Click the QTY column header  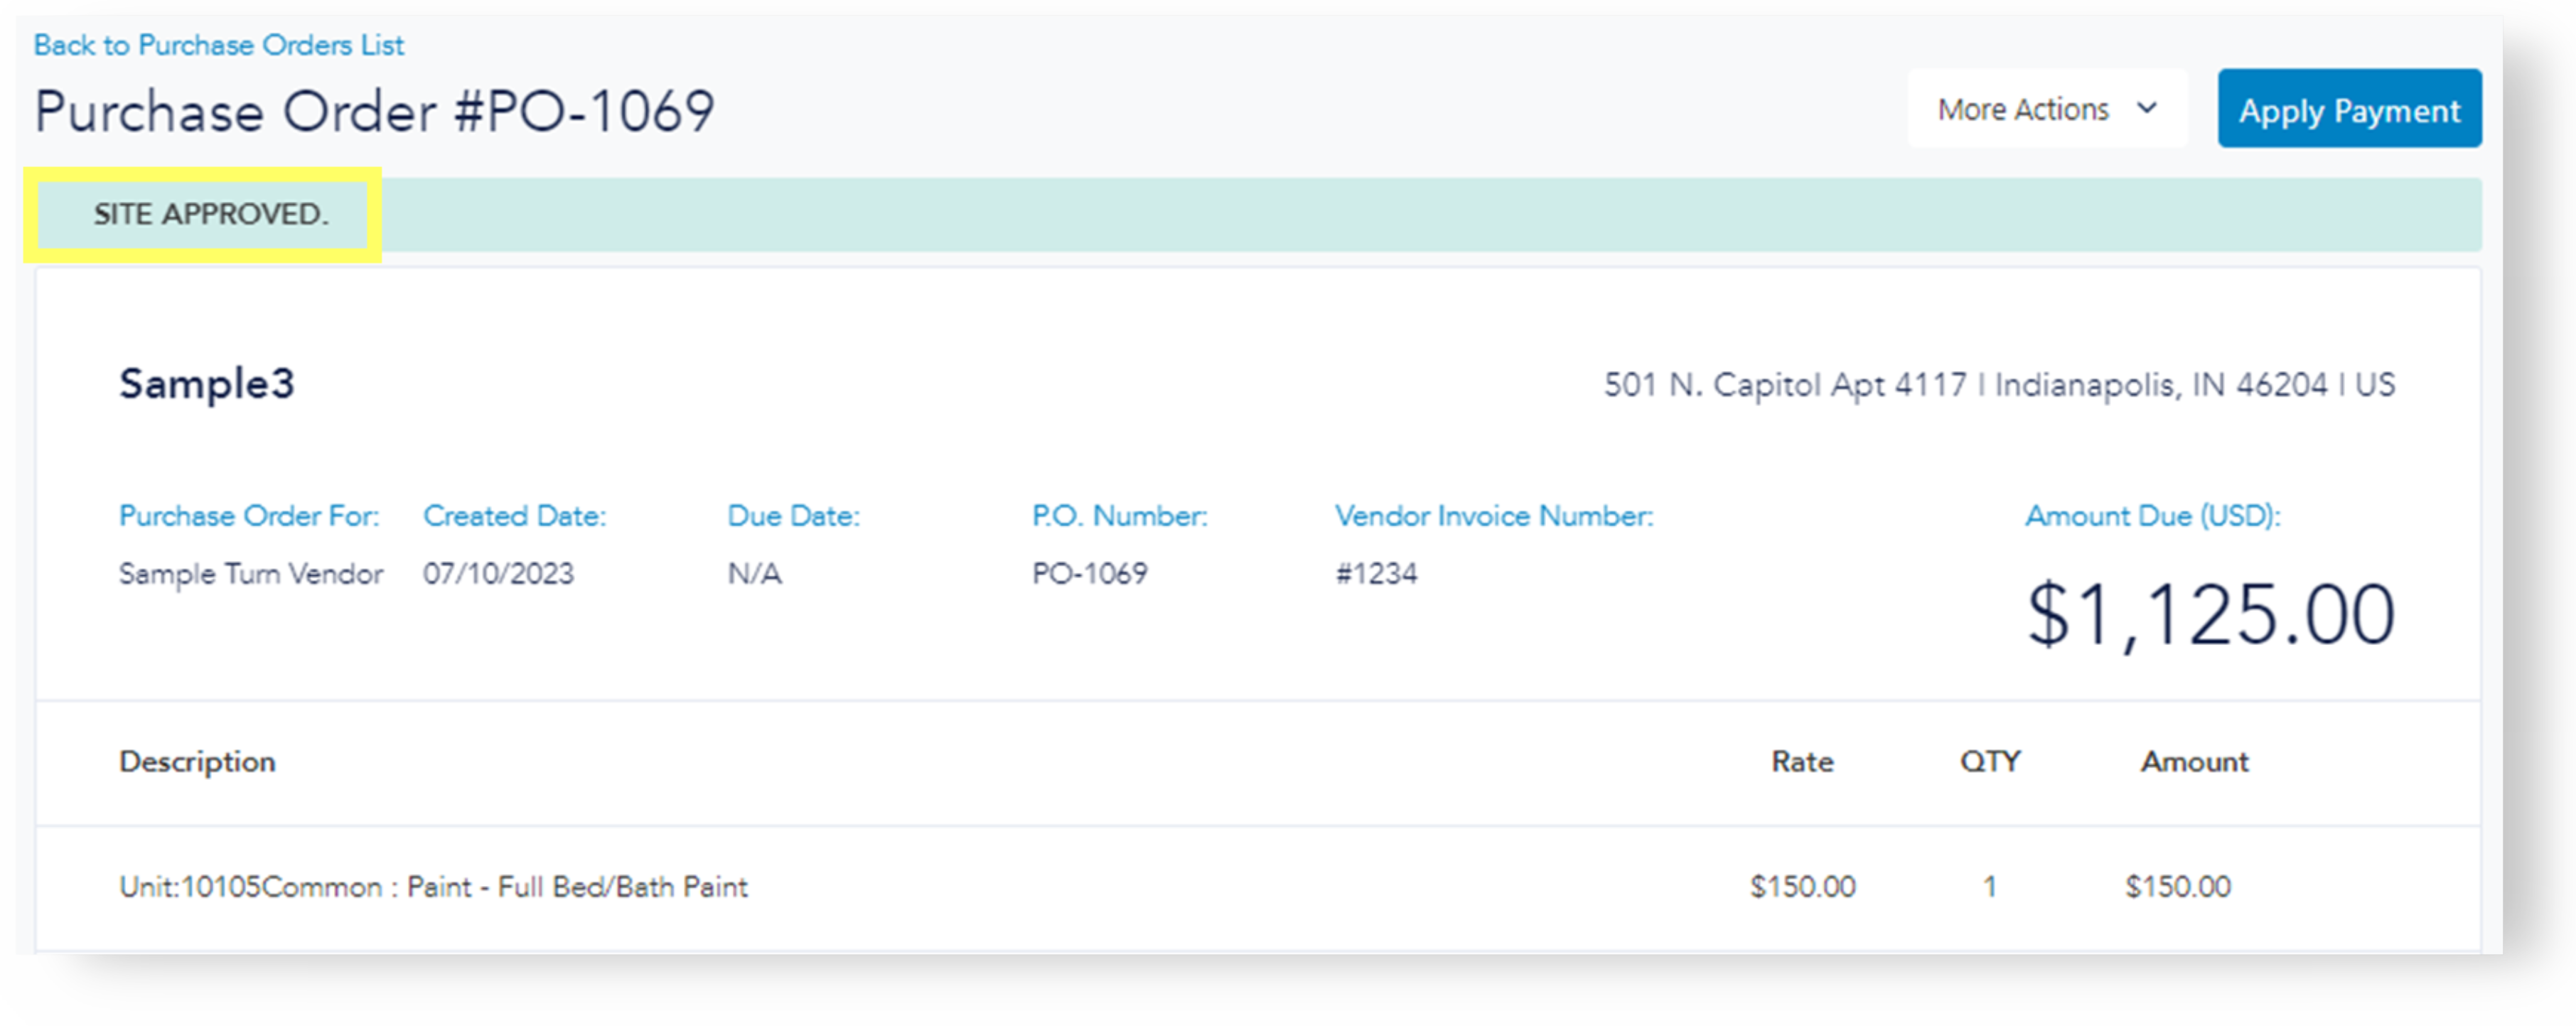[1990, 762]
